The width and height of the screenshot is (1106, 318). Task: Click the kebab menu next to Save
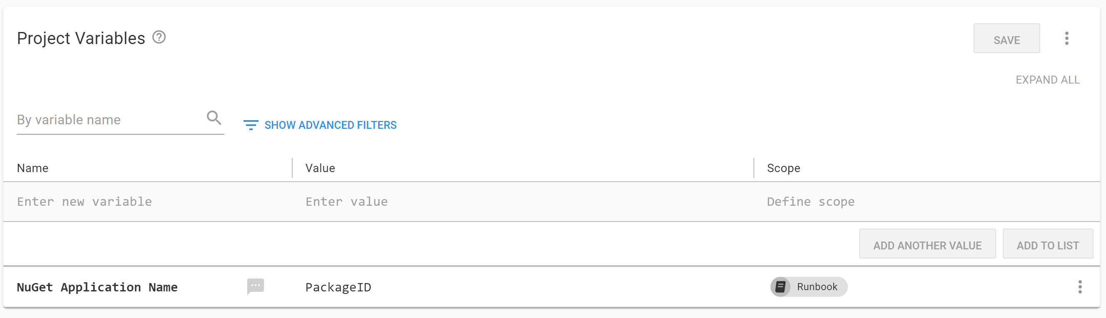pyautogui.click(x=1067, y=38)
